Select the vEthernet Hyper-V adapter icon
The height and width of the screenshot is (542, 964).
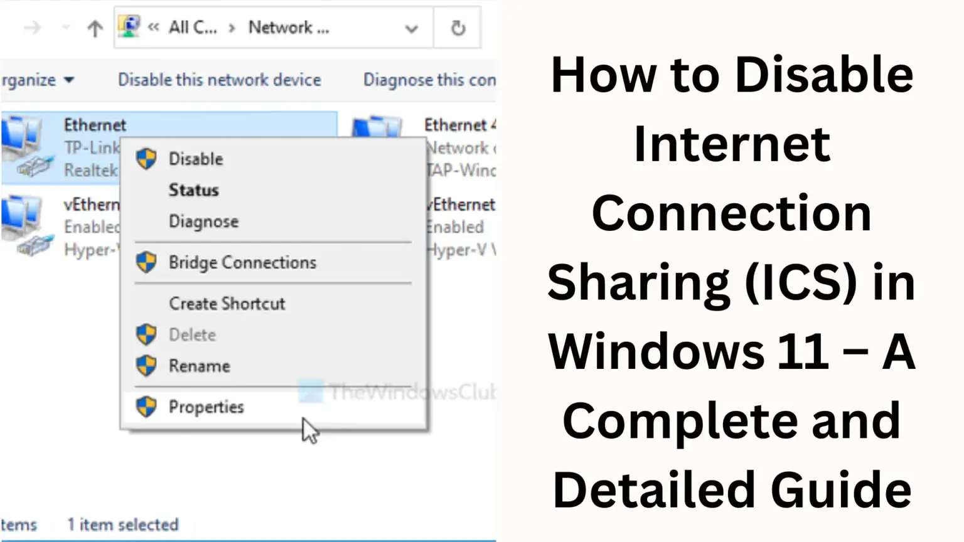tap(25, 226)
